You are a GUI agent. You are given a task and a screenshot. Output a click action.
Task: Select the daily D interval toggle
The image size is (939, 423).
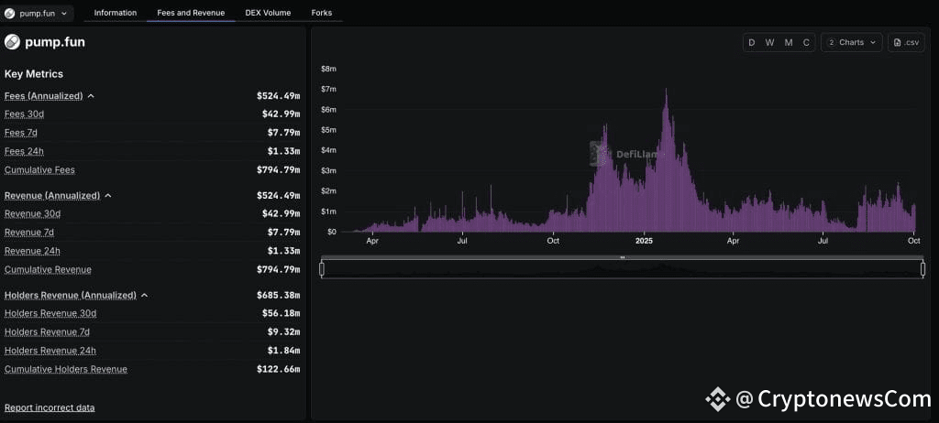(x=752, y=42)
